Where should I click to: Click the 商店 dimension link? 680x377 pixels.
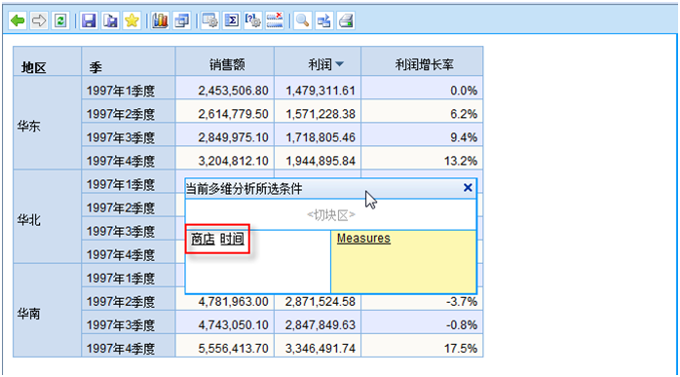pos(203,239)
